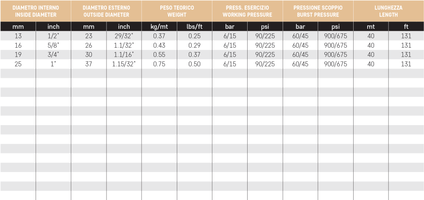Click the Pressione Scoppio Burst Pressure header
424x200 pixels.
[318, 11]
